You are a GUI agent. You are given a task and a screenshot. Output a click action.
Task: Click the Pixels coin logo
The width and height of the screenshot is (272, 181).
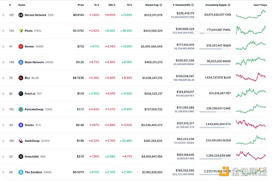click(x=21, y=31)
